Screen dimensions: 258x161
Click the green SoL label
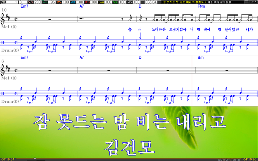tap(115, 2)
